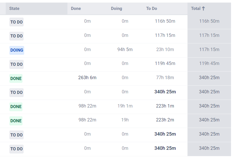Click 119h 45m in the To Do column
Image resolution: width=235 pixels, height=160 pixels.
tap(165, 64)
